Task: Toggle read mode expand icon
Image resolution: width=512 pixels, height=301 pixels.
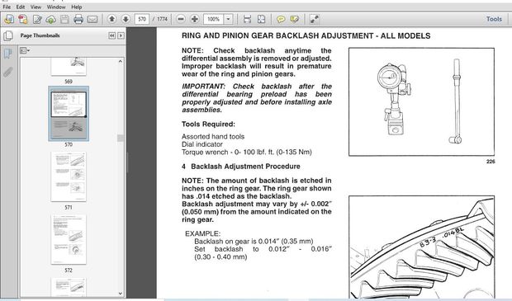Action: coord(315,19)
